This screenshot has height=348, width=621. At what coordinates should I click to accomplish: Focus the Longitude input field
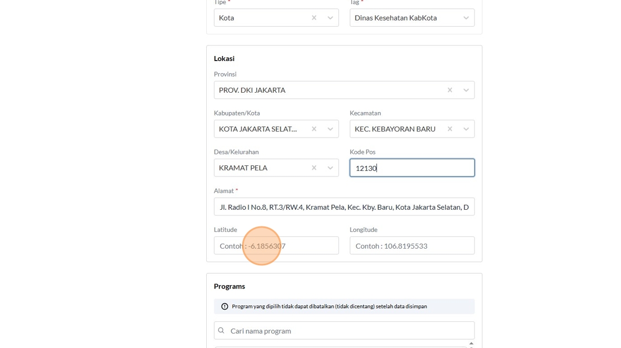click(x=411, y=246)
